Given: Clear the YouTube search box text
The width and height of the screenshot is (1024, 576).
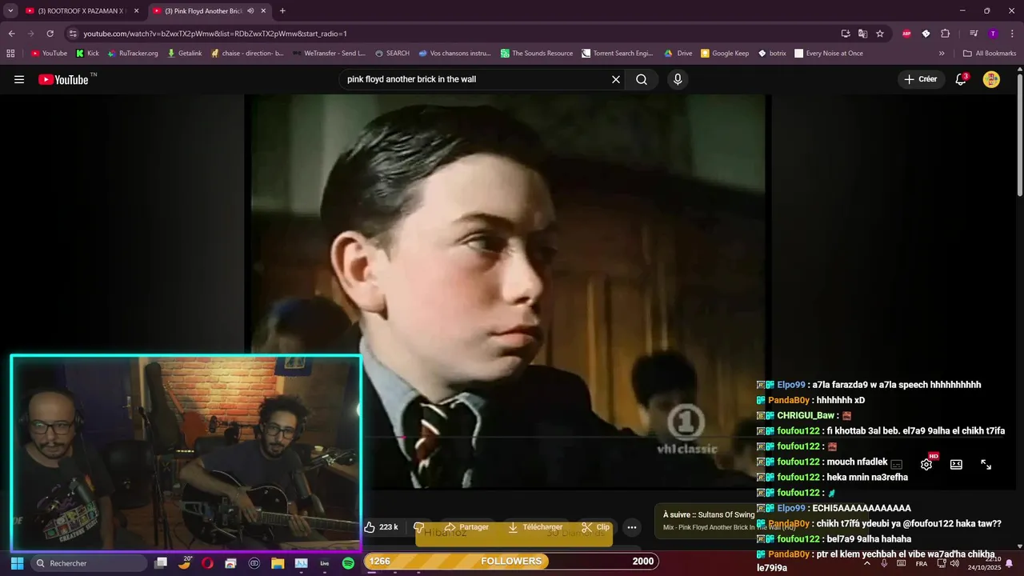Looking at the screenshot, I should click(616, 79).
